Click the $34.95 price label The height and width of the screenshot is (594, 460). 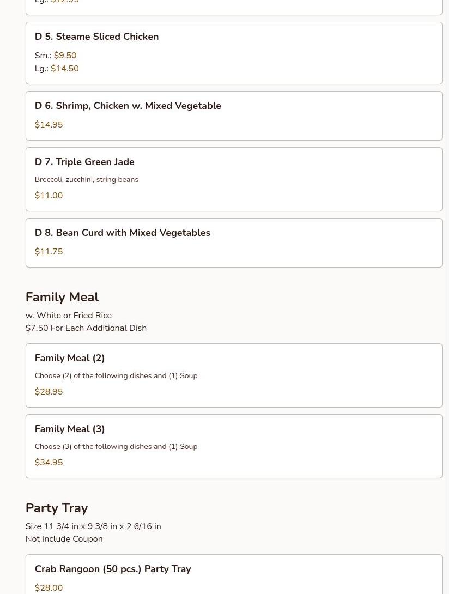click(x=49, y=463)
